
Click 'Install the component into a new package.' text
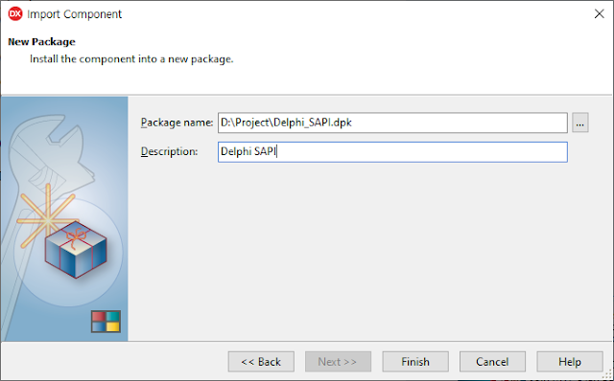click(131, 59)
